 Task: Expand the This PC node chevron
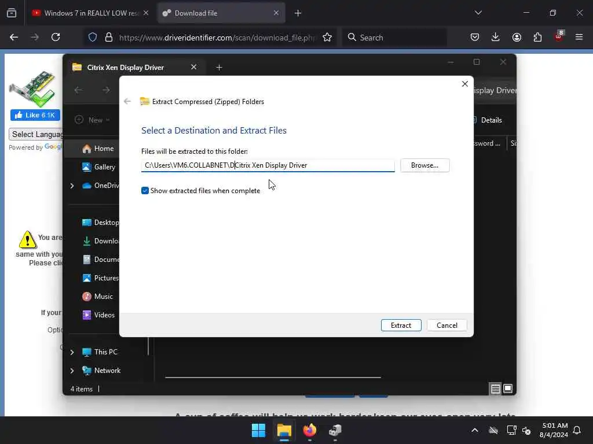(x=72, y=352)
